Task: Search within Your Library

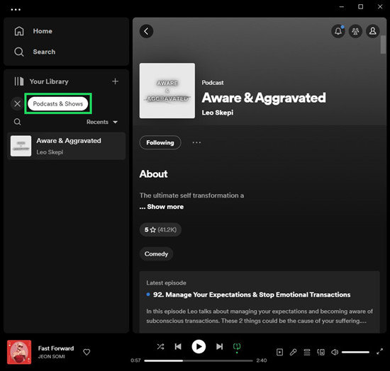Action: 18,122
